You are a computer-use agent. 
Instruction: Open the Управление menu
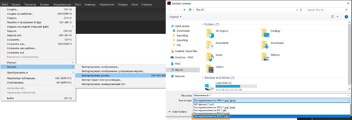point(107,4)
